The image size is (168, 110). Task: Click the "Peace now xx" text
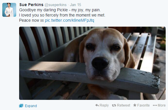point(31,20)
